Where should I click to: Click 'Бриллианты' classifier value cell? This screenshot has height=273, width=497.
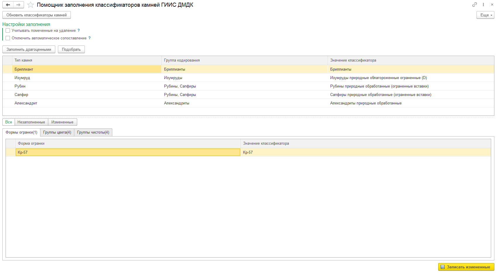(x=411, y=69)
